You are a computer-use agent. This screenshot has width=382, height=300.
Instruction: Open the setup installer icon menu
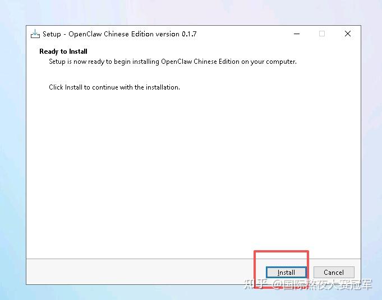point(35,34)
